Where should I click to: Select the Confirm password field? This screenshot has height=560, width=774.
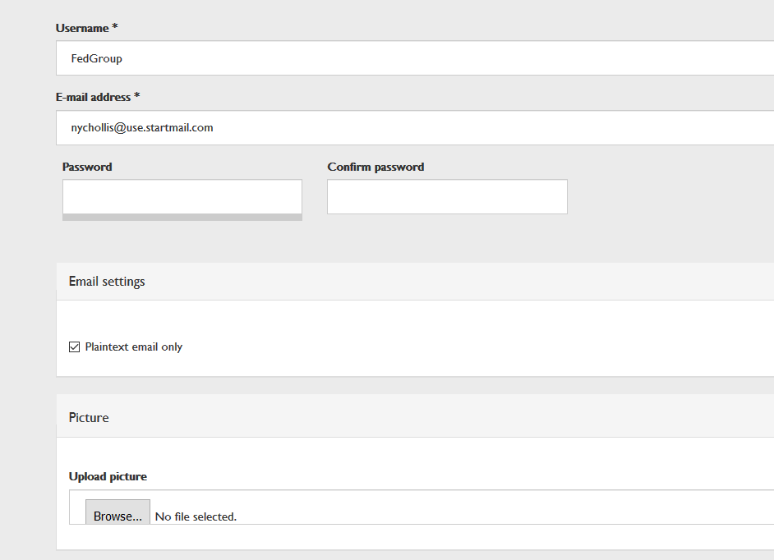coord(447,197)
